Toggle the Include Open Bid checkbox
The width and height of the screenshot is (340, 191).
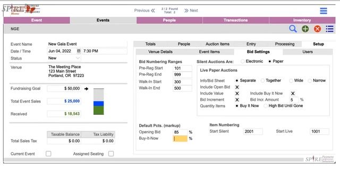(x=237, y=87)
